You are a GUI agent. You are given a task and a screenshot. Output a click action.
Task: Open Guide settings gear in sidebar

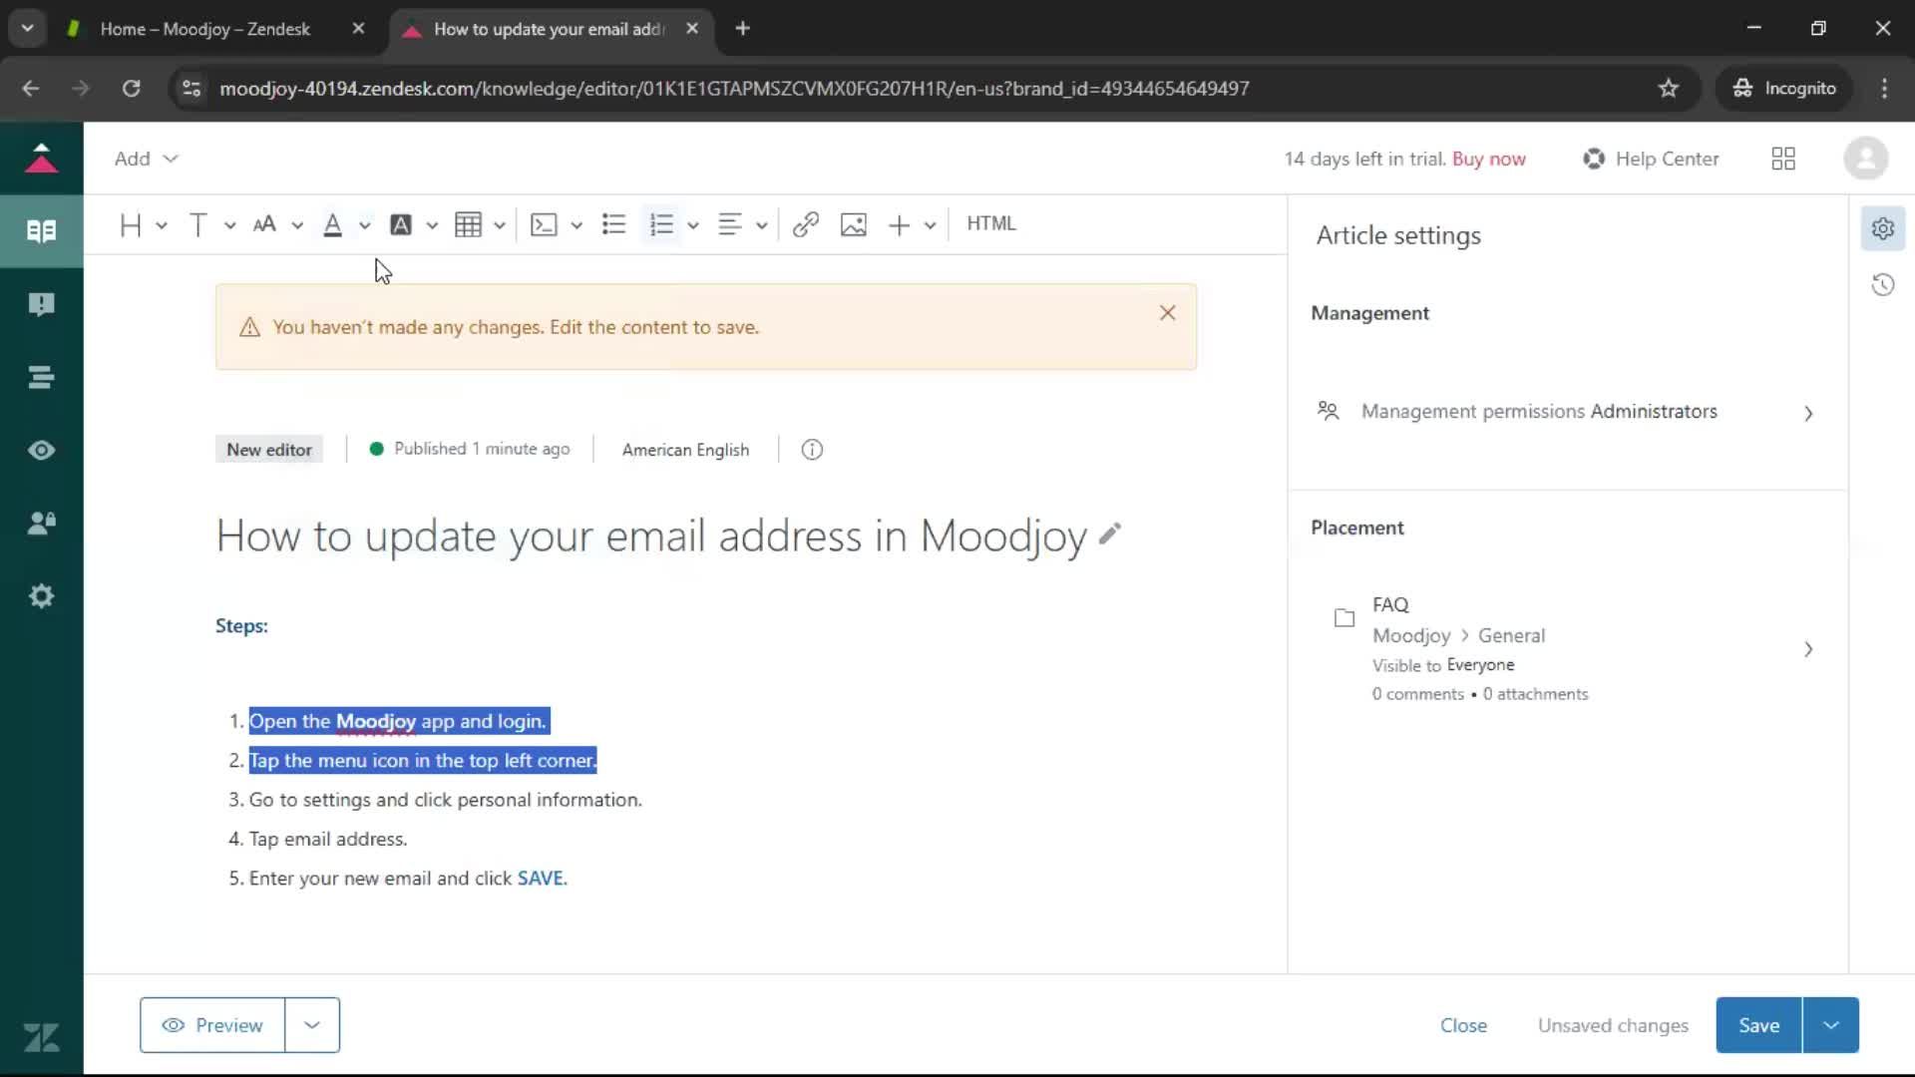42,596
